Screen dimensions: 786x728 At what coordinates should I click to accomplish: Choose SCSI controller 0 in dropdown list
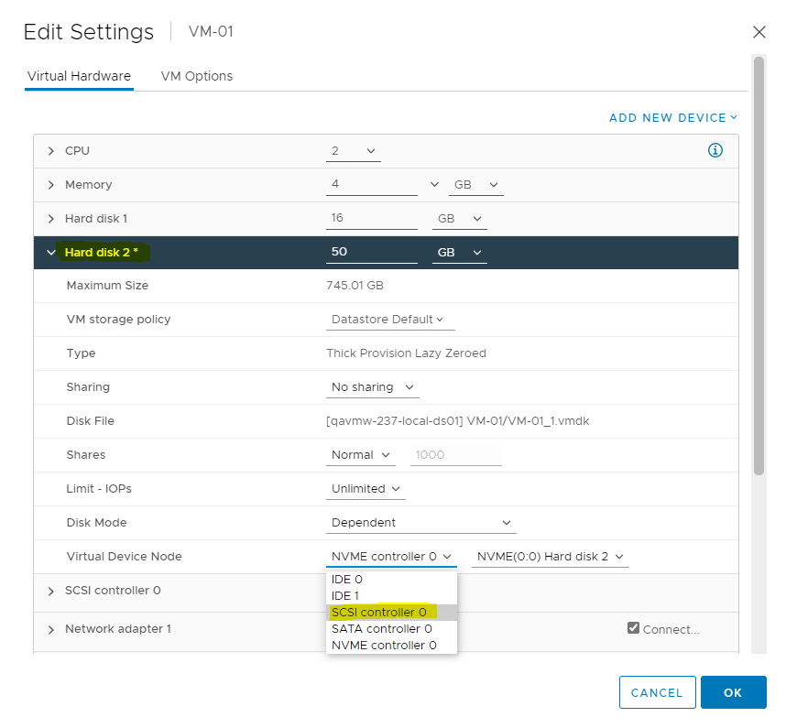[391, 613]
